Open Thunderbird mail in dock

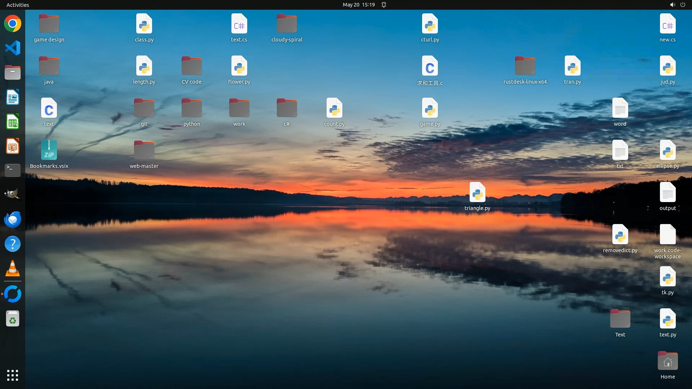click(13, 219)
